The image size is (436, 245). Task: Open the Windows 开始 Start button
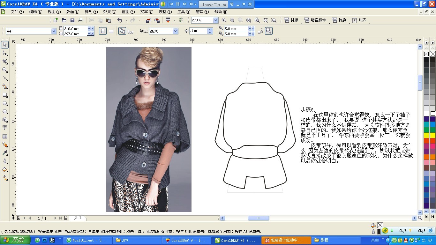tap(15, 240)
